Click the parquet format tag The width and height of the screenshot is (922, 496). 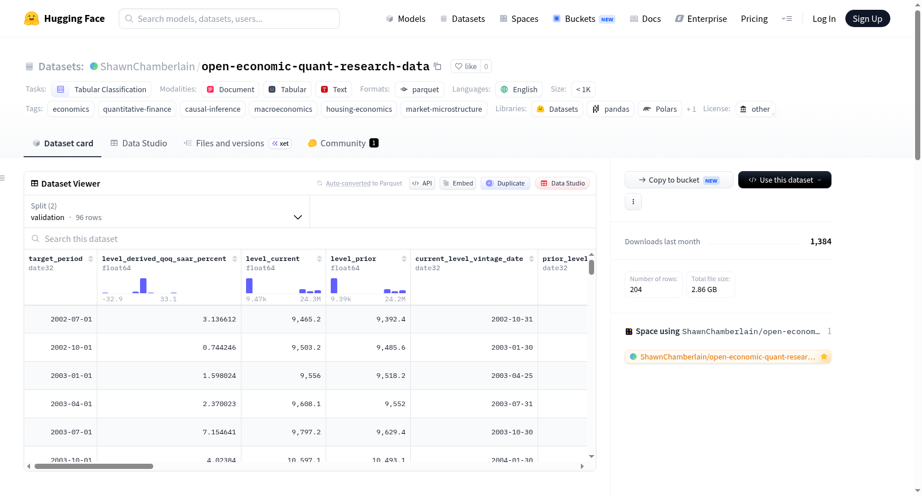(420, 89)
